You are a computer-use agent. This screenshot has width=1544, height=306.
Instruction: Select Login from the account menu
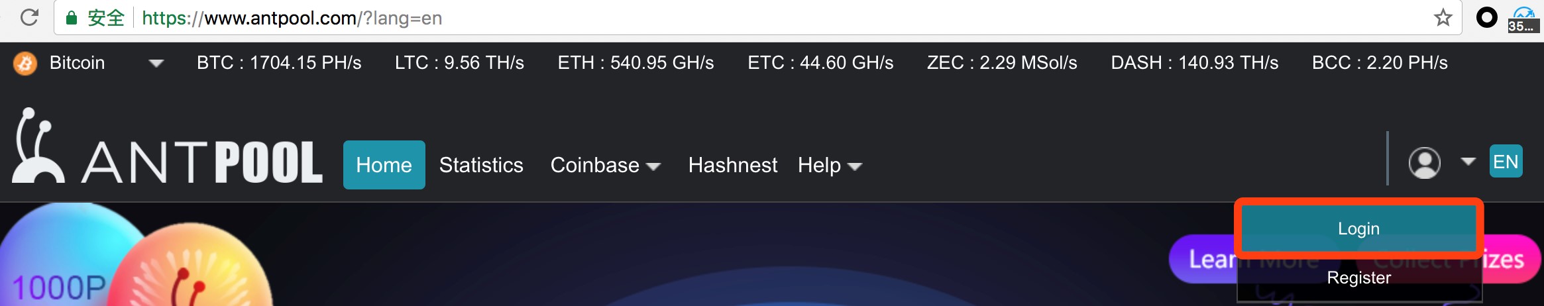1358,229
